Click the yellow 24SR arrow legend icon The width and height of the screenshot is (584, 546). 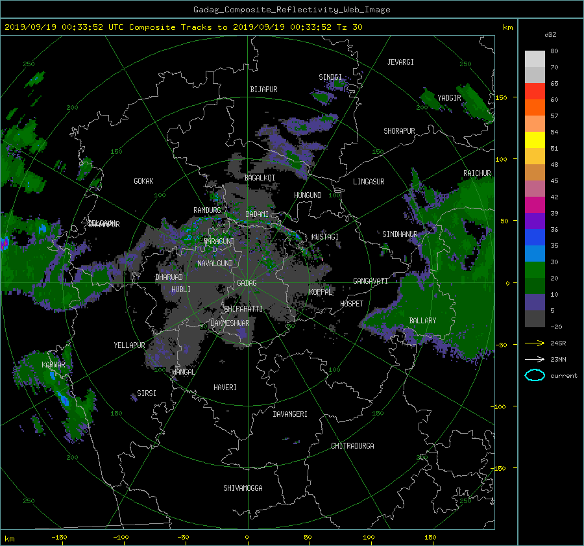click(x=535, y=343)
